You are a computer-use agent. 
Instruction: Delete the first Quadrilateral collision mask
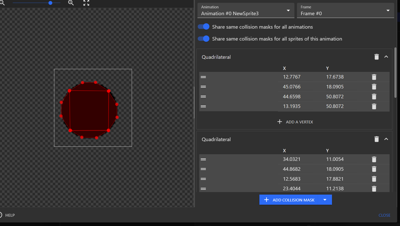click(376, 57)
